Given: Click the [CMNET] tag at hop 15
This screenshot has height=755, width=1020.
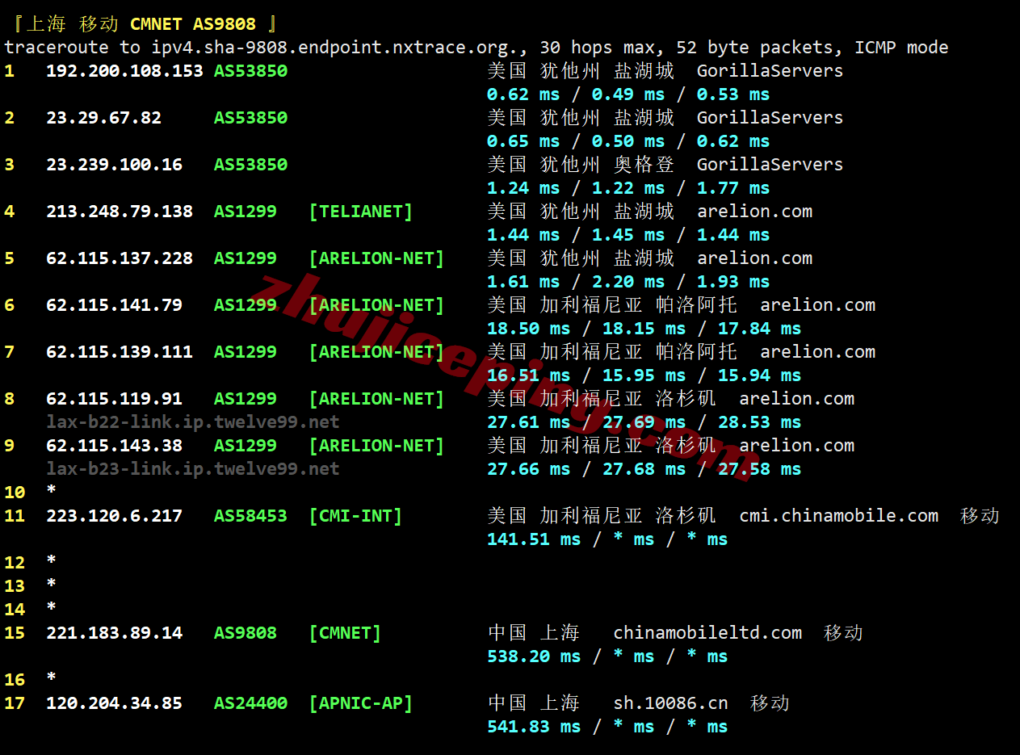Looking at the screenshot, I should [x=345, y=633].
